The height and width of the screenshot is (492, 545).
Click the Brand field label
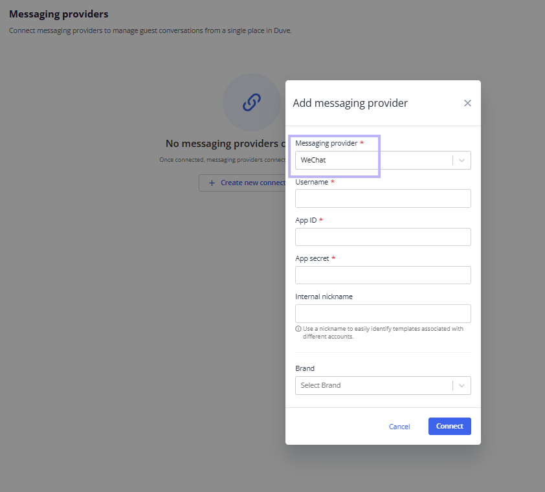click(305, 368)
